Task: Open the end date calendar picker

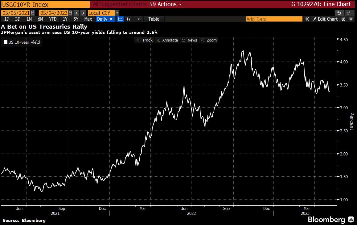Action: 70,13
